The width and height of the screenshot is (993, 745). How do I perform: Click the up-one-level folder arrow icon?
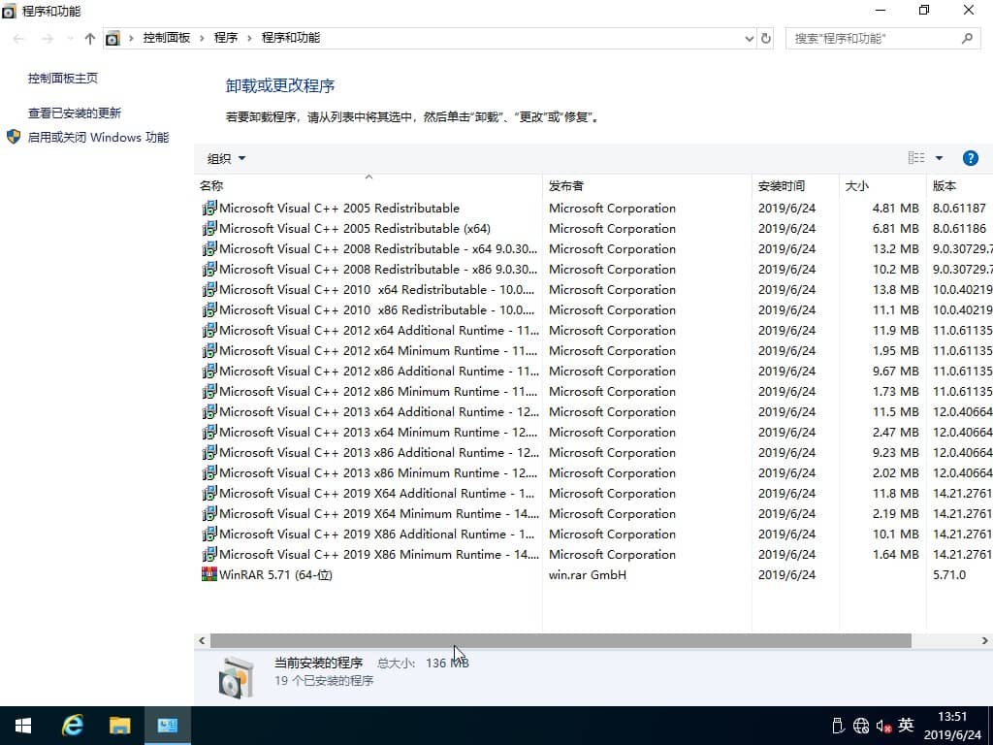coord(89,38)
